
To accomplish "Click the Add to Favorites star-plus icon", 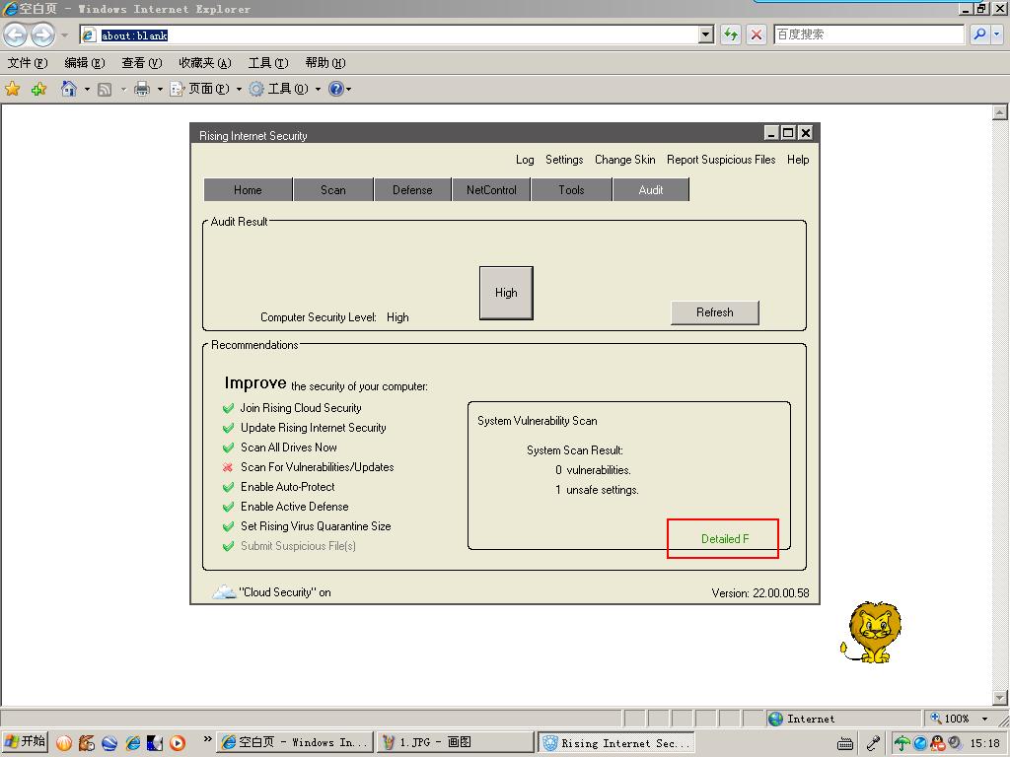I will 38,89.
